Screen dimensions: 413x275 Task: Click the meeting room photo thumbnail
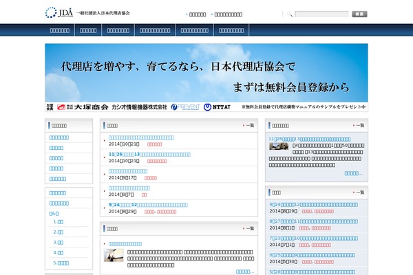pyautogui.click(x=279, y=146)
